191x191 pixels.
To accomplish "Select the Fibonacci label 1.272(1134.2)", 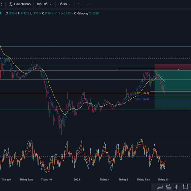I will tap(142, 93).
